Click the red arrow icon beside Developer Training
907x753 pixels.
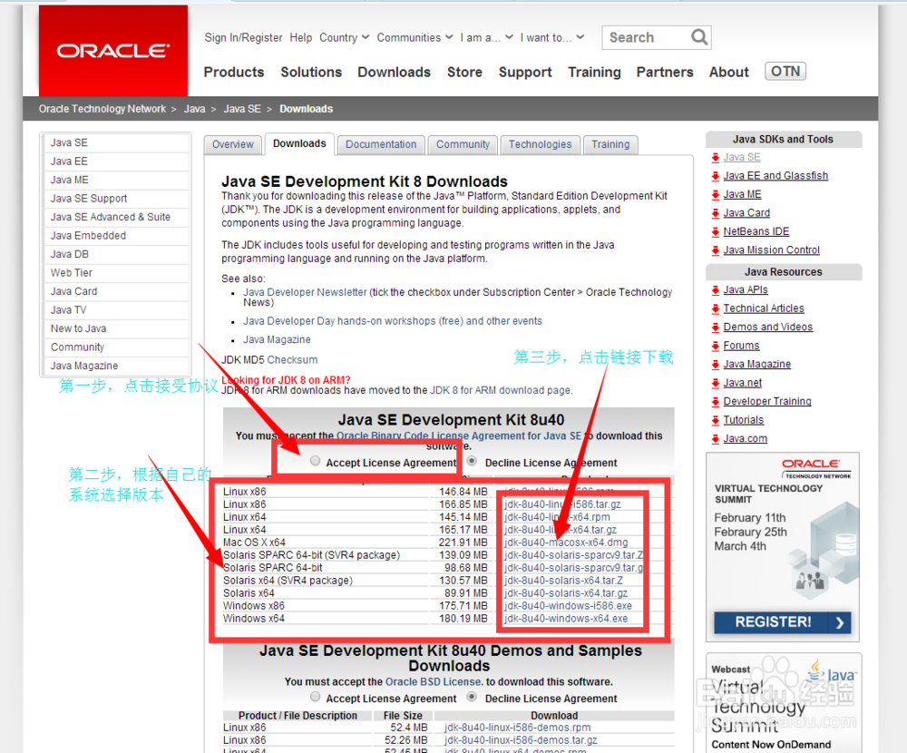pyautogui.click(x=716, y=402)
